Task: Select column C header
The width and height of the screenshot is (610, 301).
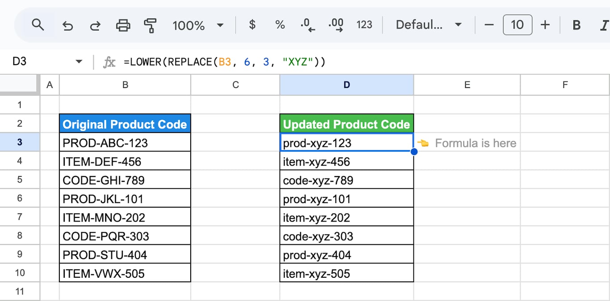Action: pos(235,85)
